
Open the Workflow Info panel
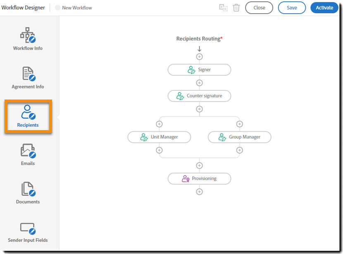(27, 39)
